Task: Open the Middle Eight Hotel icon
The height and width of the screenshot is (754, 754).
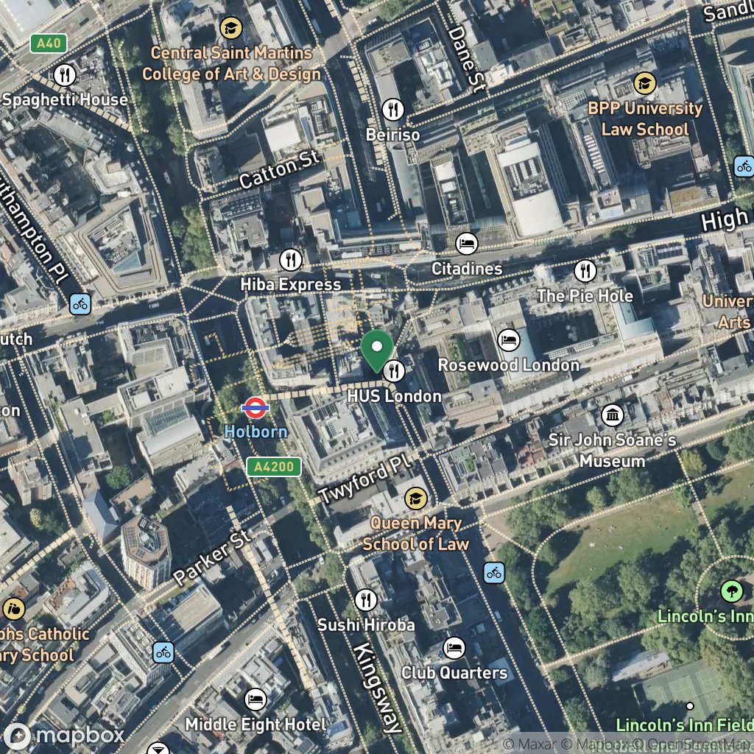Action: click(256, 700)
